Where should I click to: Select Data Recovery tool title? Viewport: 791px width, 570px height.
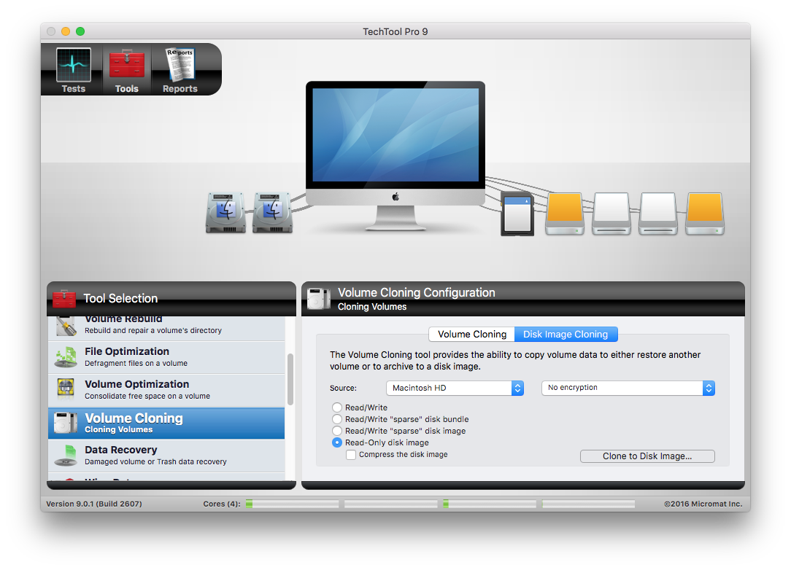121,450
